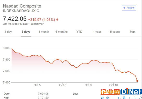
Task: Click the 7,422.05 index price
Action: [x=15, y=19]
